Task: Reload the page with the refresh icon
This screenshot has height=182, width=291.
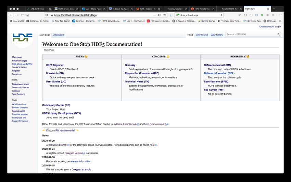Action: [x=22, y=15]
